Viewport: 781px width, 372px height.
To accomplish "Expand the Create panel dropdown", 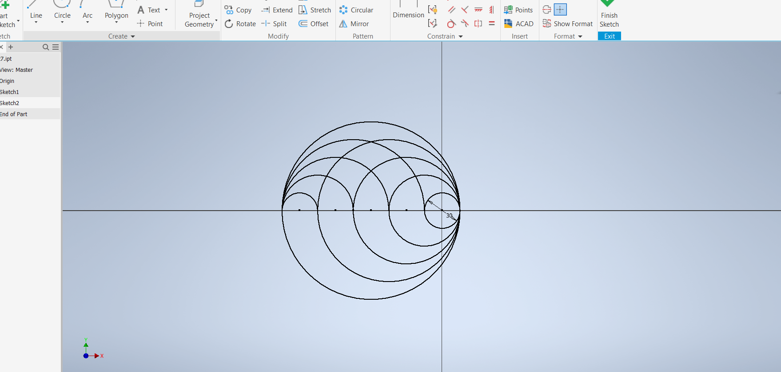I will 132,36.
